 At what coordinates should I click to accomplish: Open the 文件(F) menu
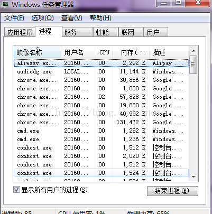coord(14,18)
